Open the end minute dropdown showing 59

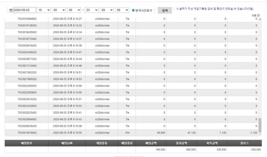click(x=107, y=10)
